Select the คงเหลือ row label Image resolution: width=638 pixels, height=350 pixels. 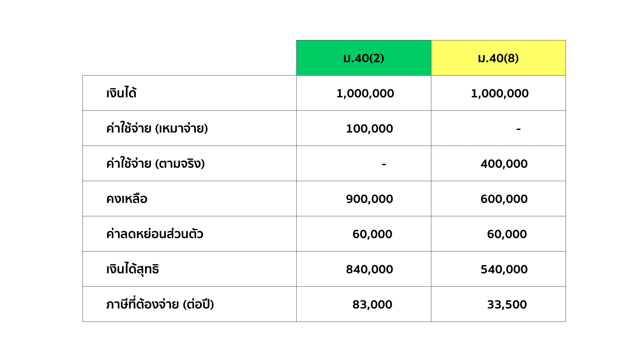tap(127, 199)
